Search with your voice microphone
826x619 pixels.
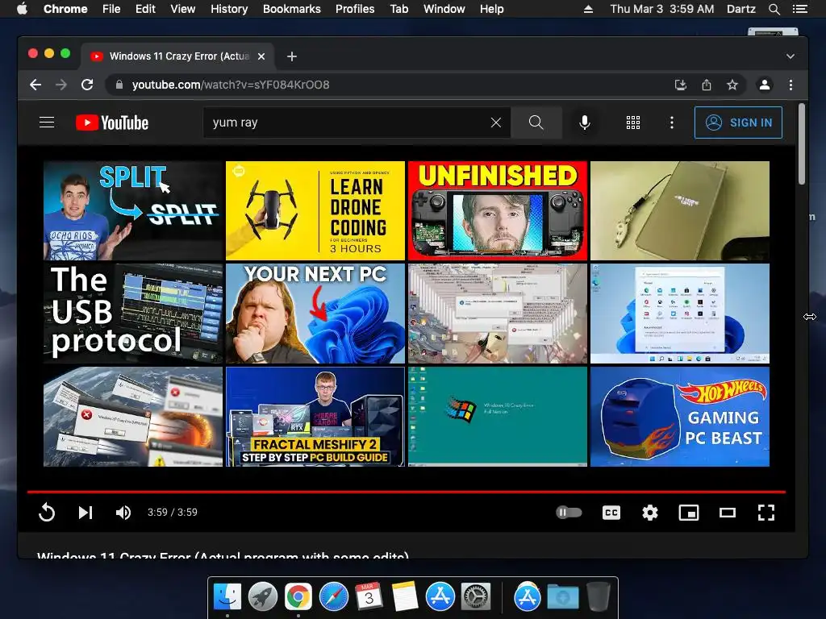(x=584, y=123)
